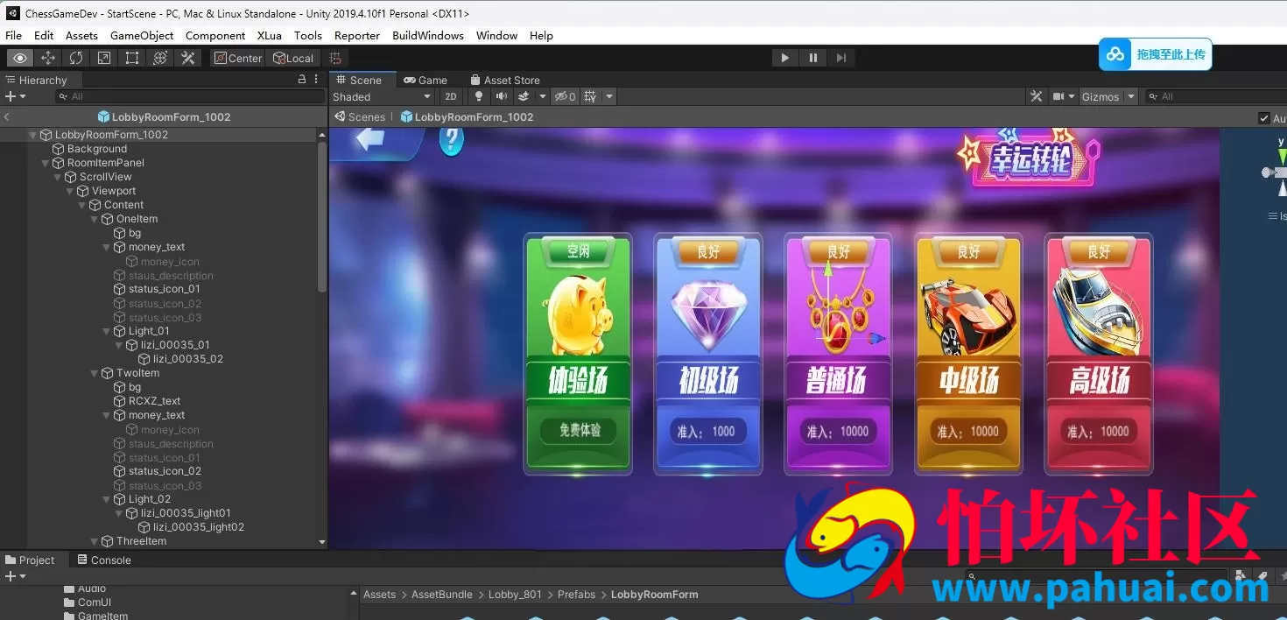Click AssetBundle in the project breadcrumb
Image resolution: width=1287 pixels, height=620 pixels.
tap(442, 594)
